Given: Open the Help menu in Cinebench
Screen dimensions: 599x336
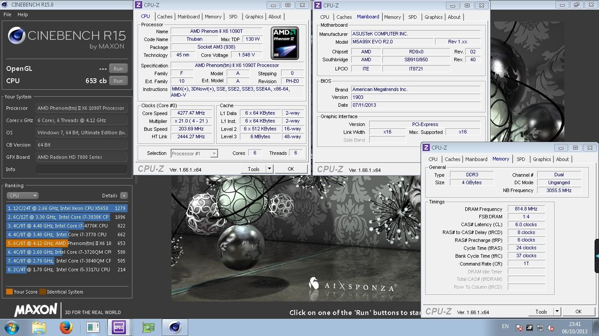Looking at the screenshot, I should click(23, 14).
